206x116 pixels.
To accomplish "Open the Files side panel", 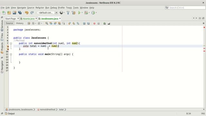I will coord(2,37).
